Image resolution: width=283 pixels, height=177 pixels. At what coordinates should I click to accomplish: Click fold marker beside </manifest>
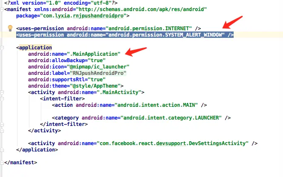click(x=2, y=163)
